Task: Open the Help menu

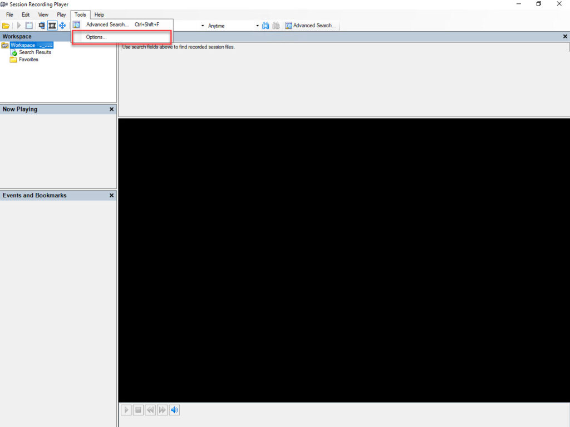Action: [99, 14]
